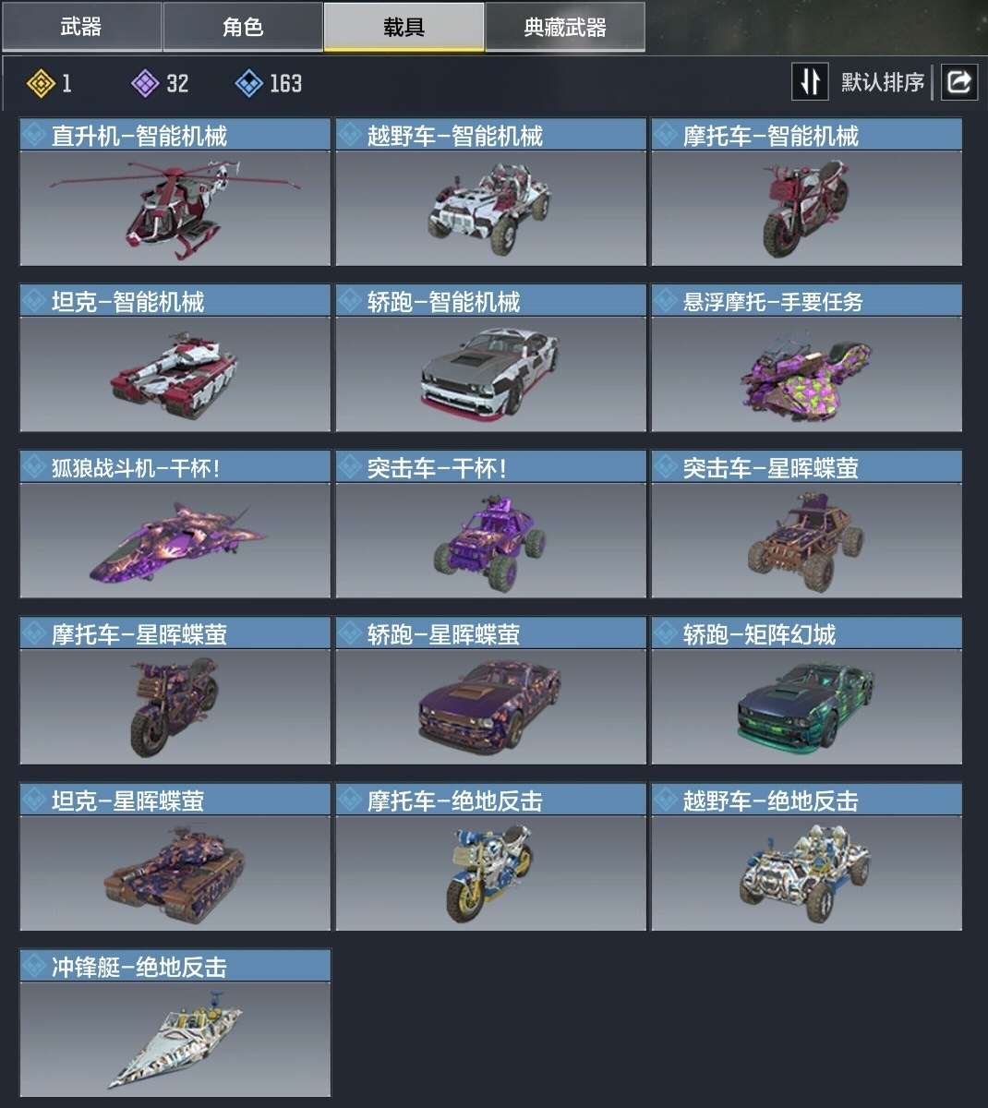988x1108 pixels.
Task: Click the blue rare rarity icon
Action: (249, 84)
